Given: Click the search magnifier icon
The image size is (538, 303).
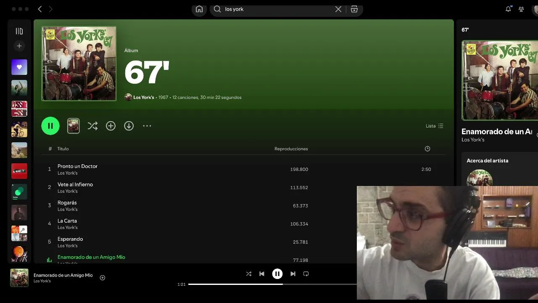Looking at the screenshot, I should coord(217,9).
